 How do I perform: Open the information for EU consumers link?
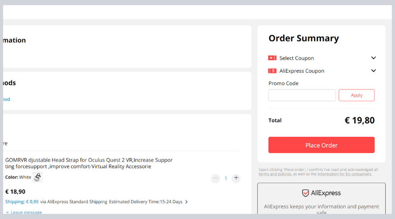pyautogui.click(x=344, y=174)
